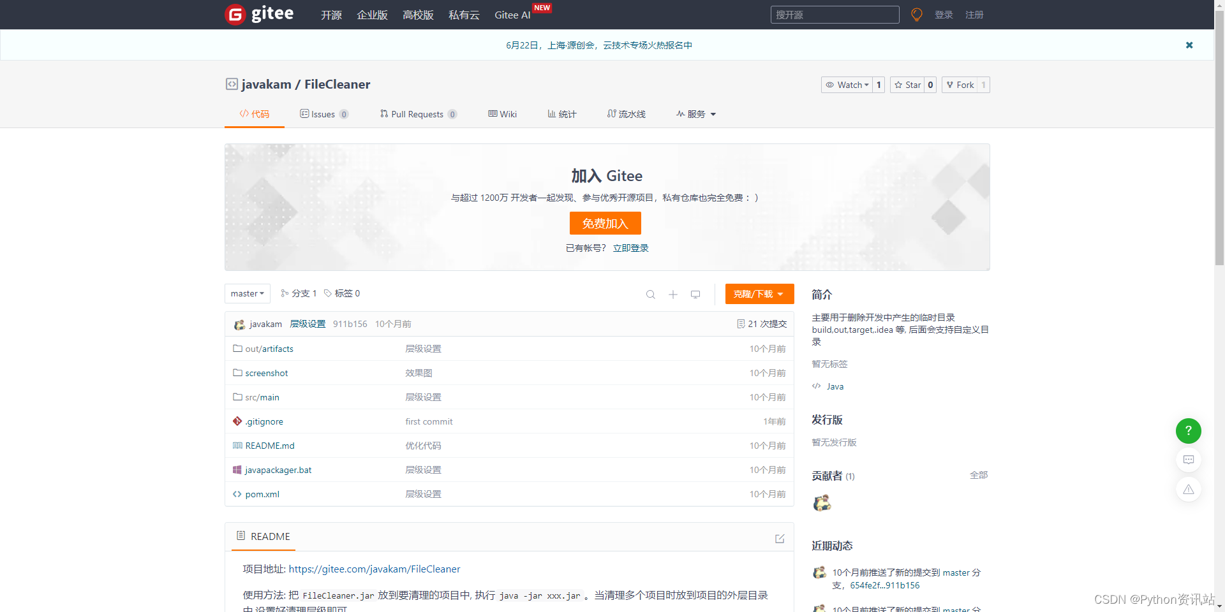Click avatar in 近期动态 first entry
The width and height of the screenshot is (1225, 612).
click(819, 573)
